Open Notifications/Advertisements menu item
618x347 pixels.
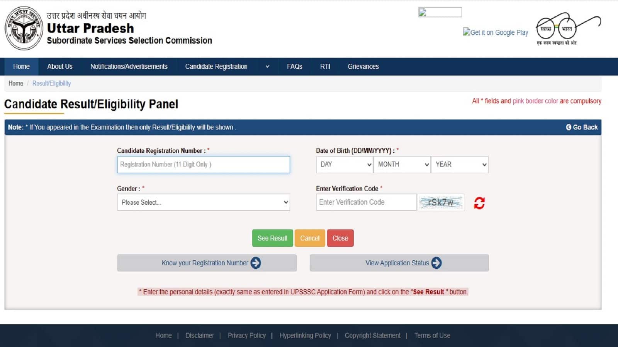[x=129, y=66]
